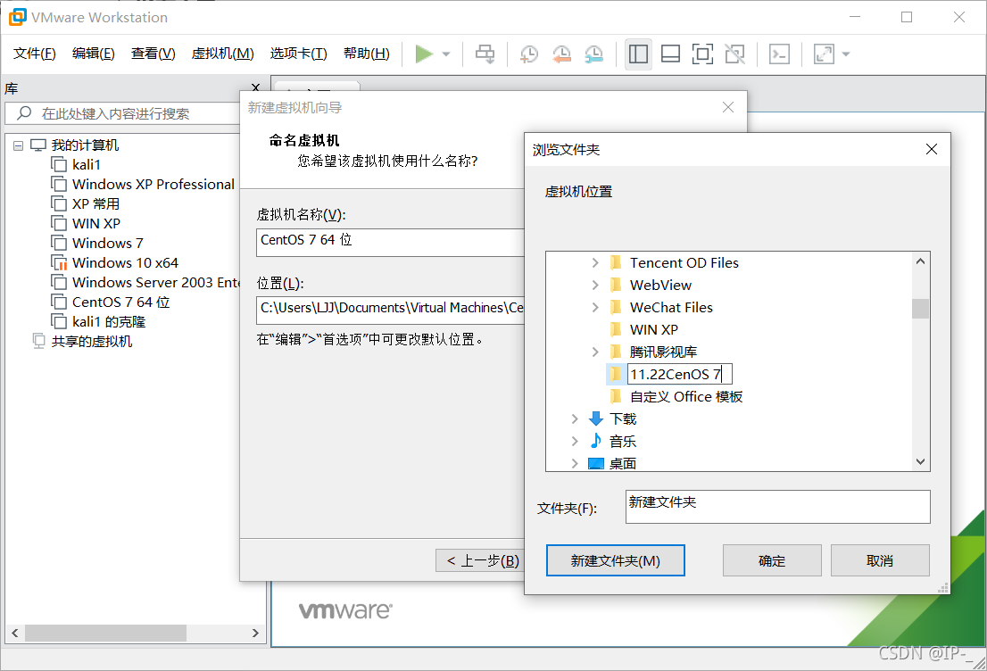987x671 pixels.
Task: Click the 11.22CenOS 7 rename field
Action: click(680, 375)
